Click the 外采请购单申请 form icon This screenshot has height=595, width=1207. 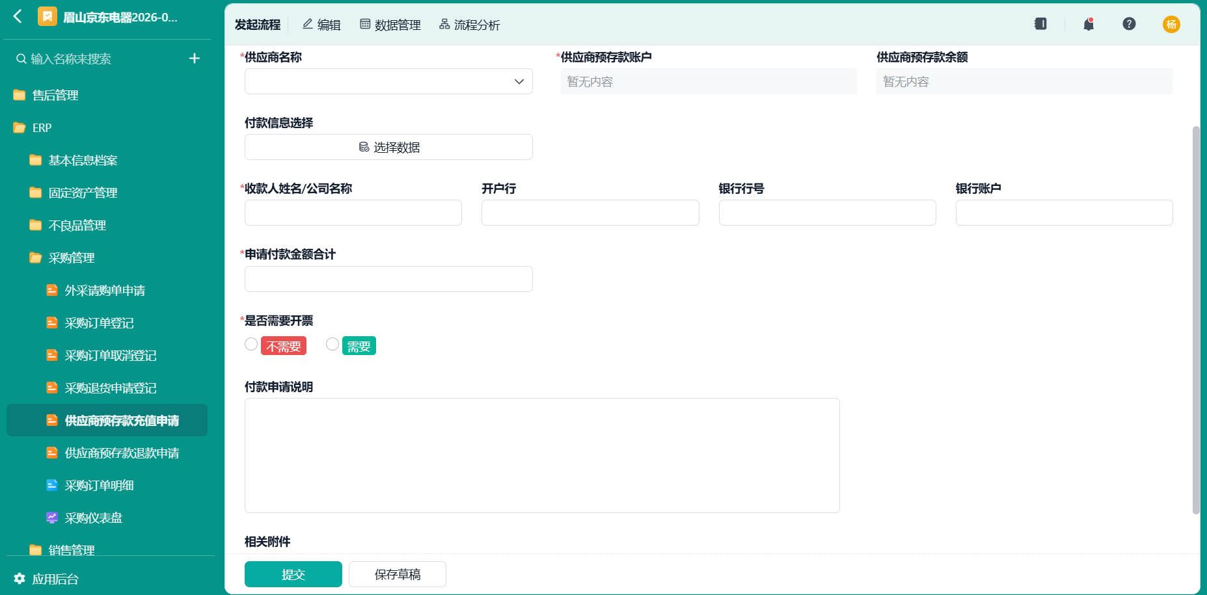[52, 290]
